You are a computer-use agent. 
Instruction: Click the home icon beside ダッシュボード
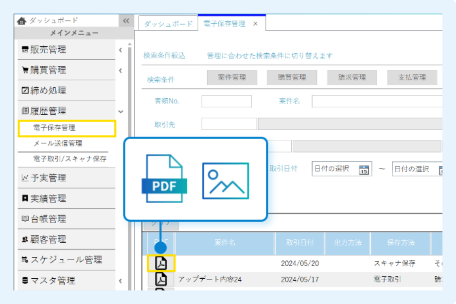coord(22,21)
